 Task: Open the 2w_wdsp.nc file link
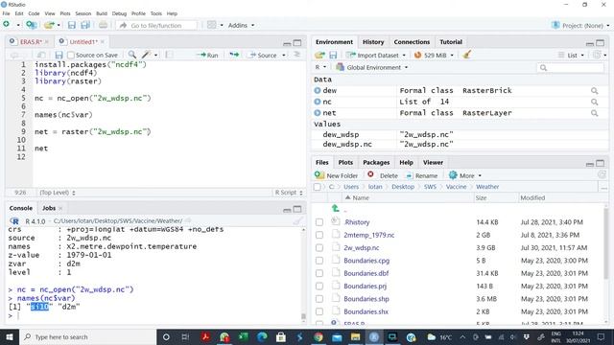click(361, 247)
